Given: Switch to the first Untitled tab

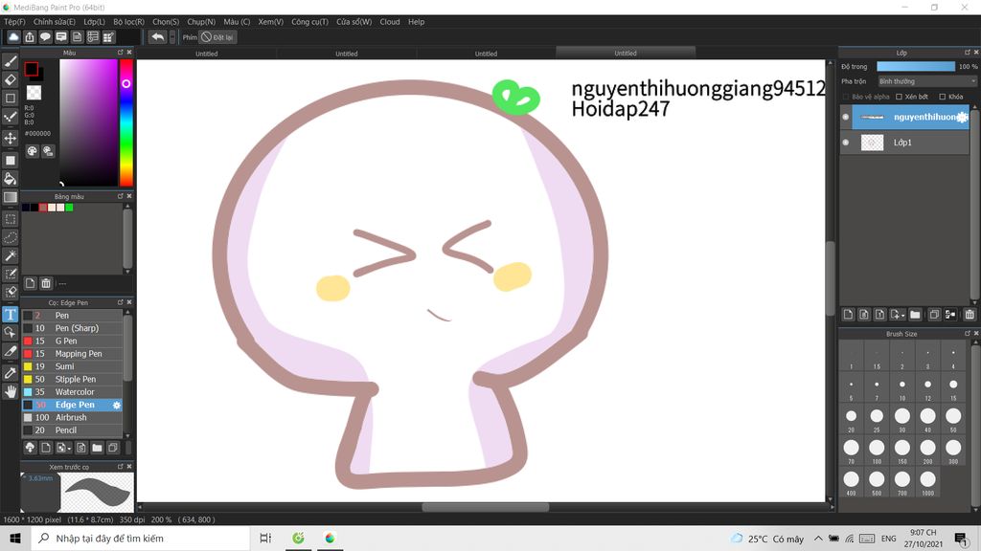Looking at the screenshot, I should [207, 54].
